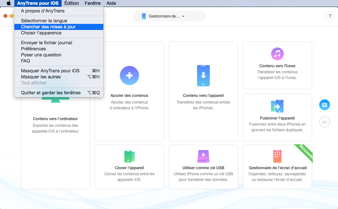
Task: Open help with the question mark button
Action: 330,16
